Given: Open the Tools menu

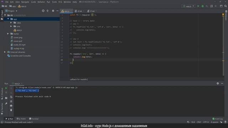Looking at the screenshot, I should pos(54,2).
